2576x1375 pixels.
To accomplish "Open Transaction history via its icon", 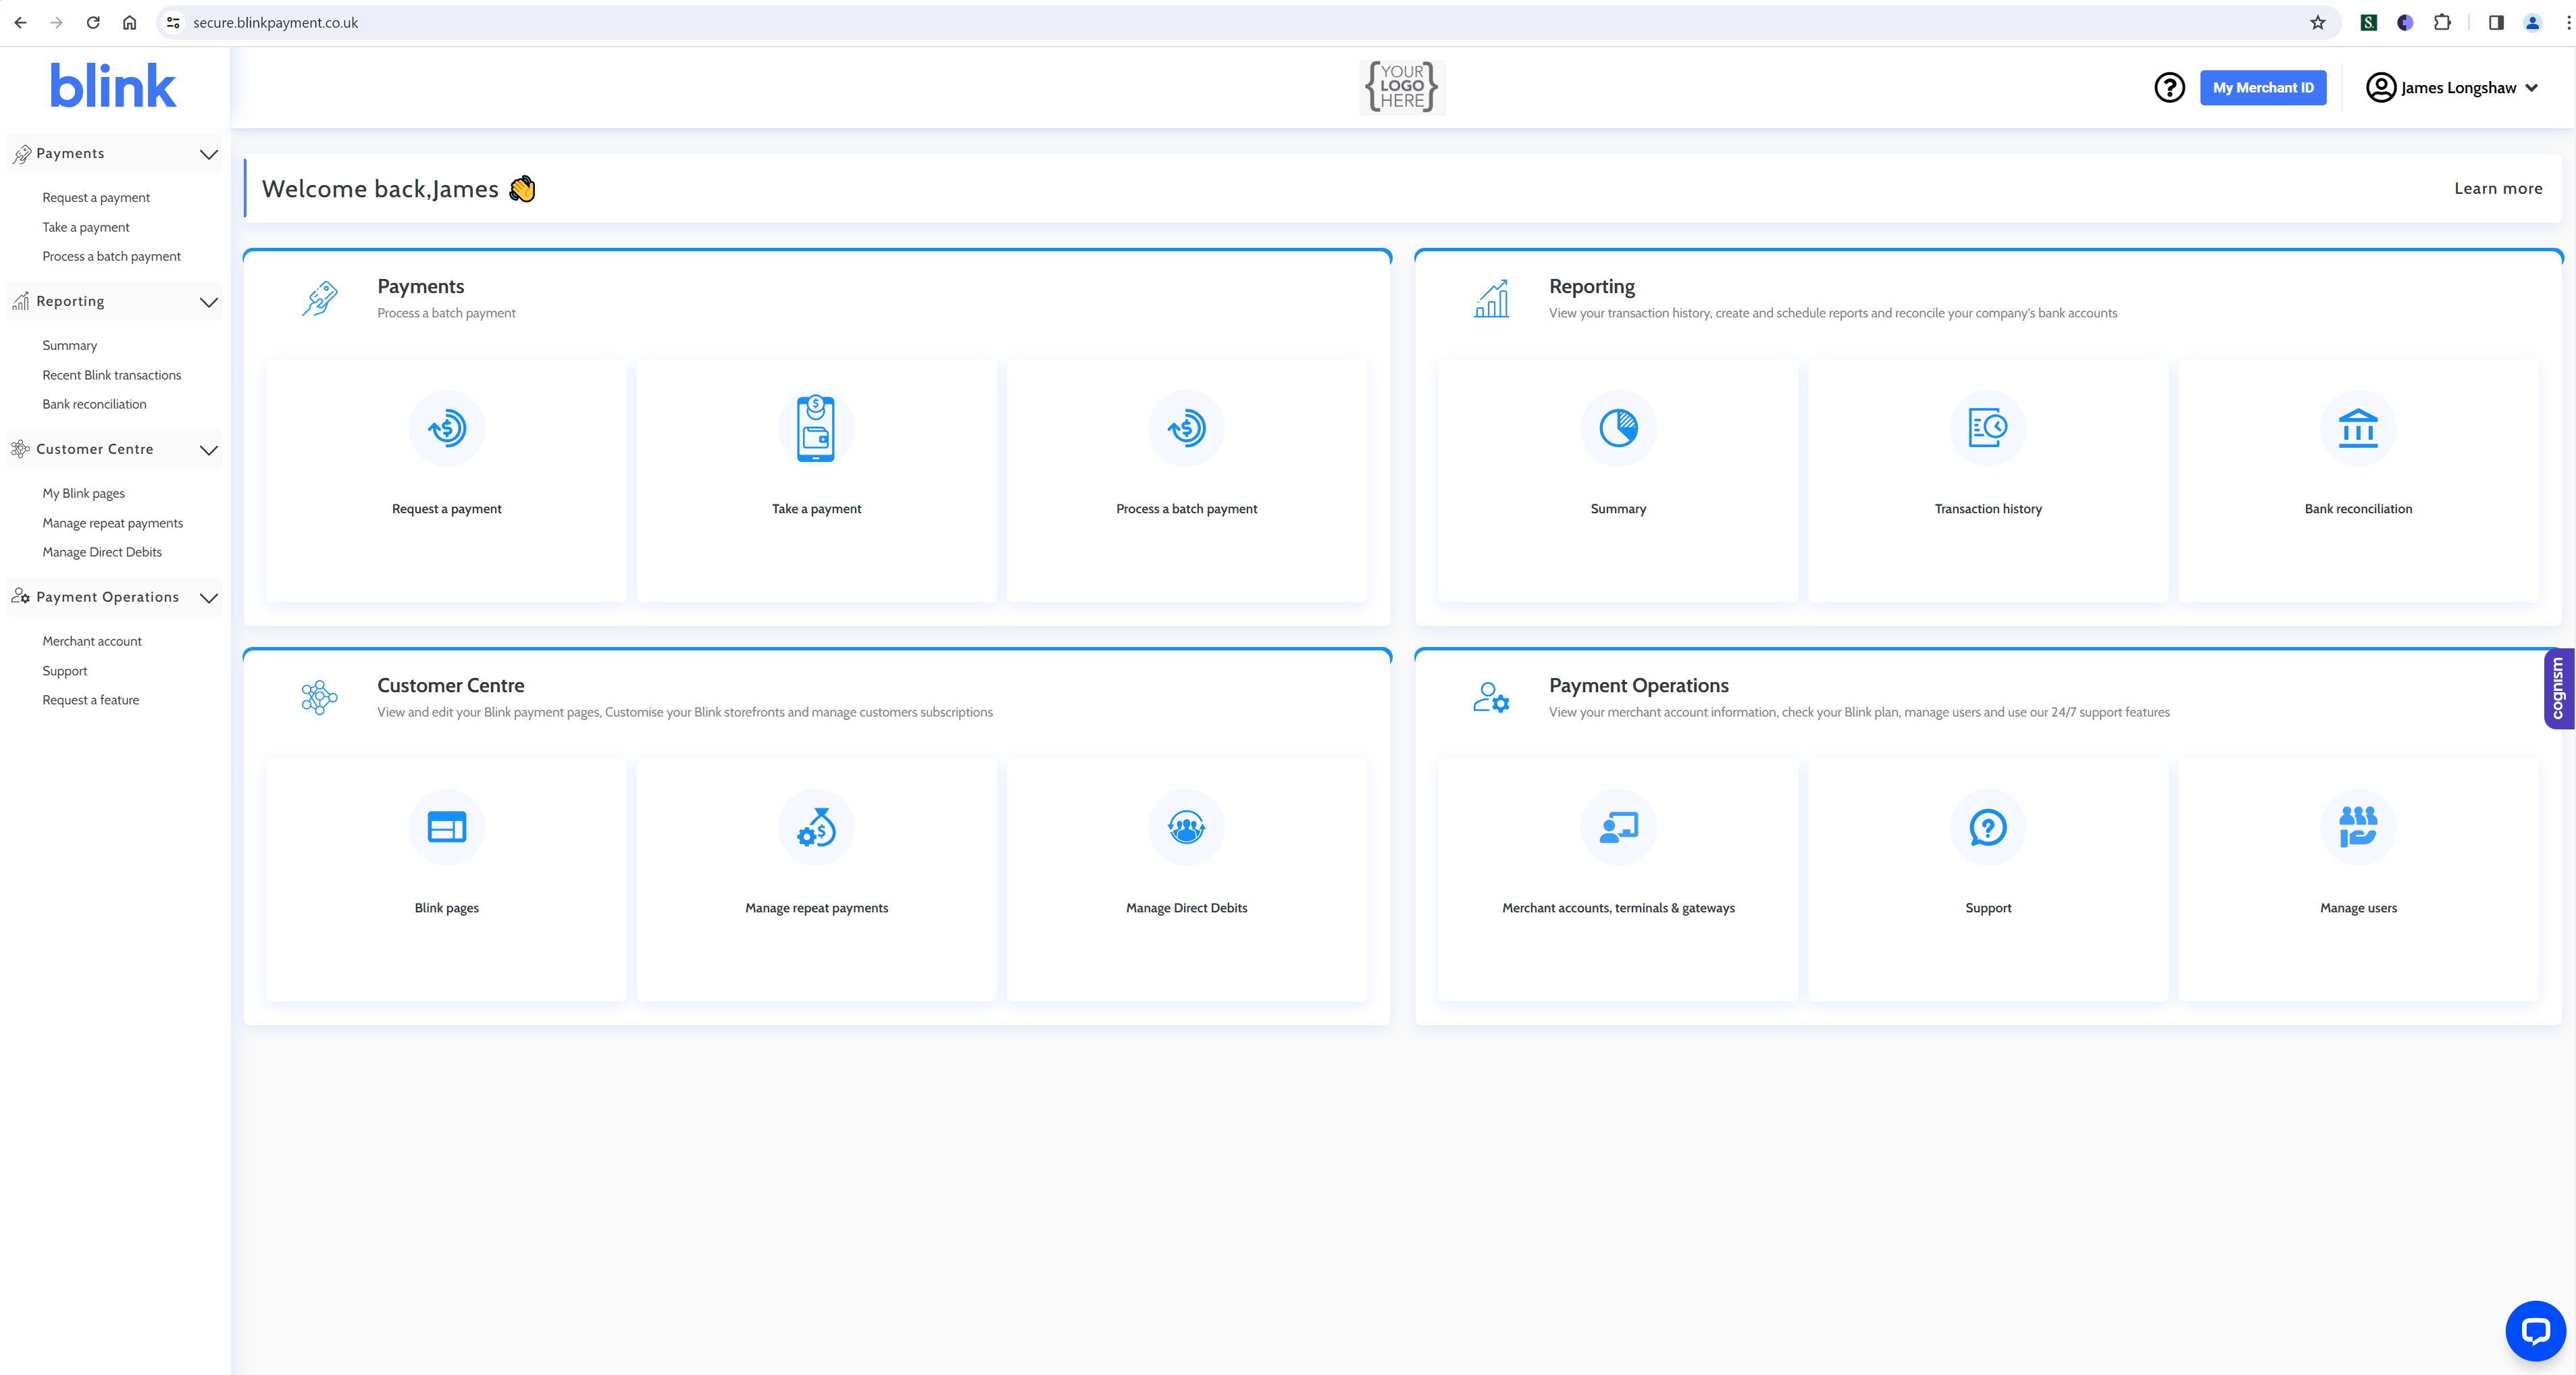I will 1988,428.
